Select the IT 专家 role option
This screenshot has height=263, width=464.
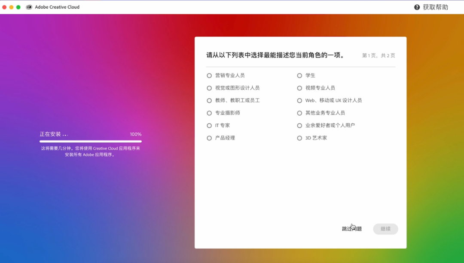tap(209, 126)
